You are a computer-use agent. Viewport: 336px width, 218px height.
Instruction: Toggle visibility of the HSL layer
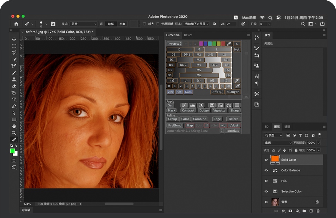266,181
